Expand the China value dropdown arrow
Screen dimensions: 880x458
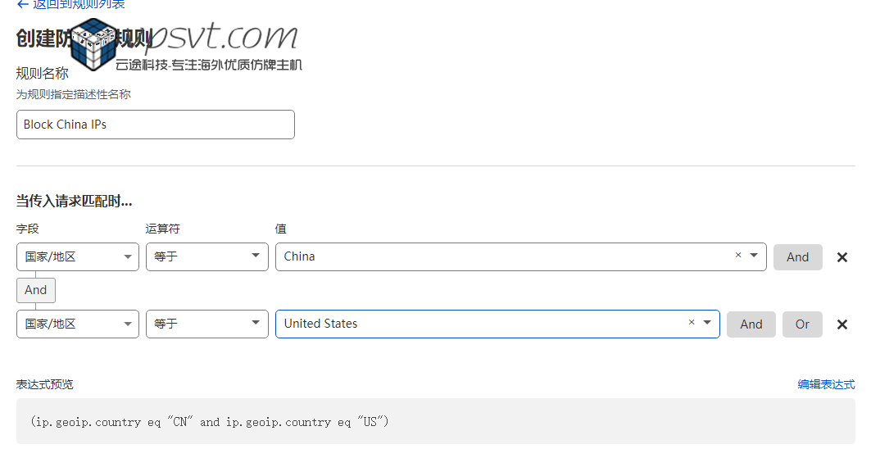coord(754,256)
